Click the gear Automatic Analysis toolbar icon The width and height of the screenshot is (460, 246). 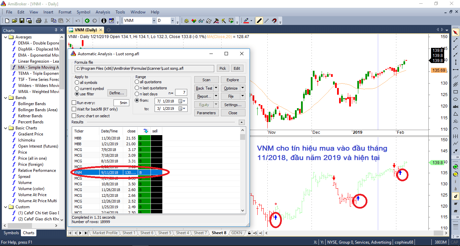coord(186,21)
